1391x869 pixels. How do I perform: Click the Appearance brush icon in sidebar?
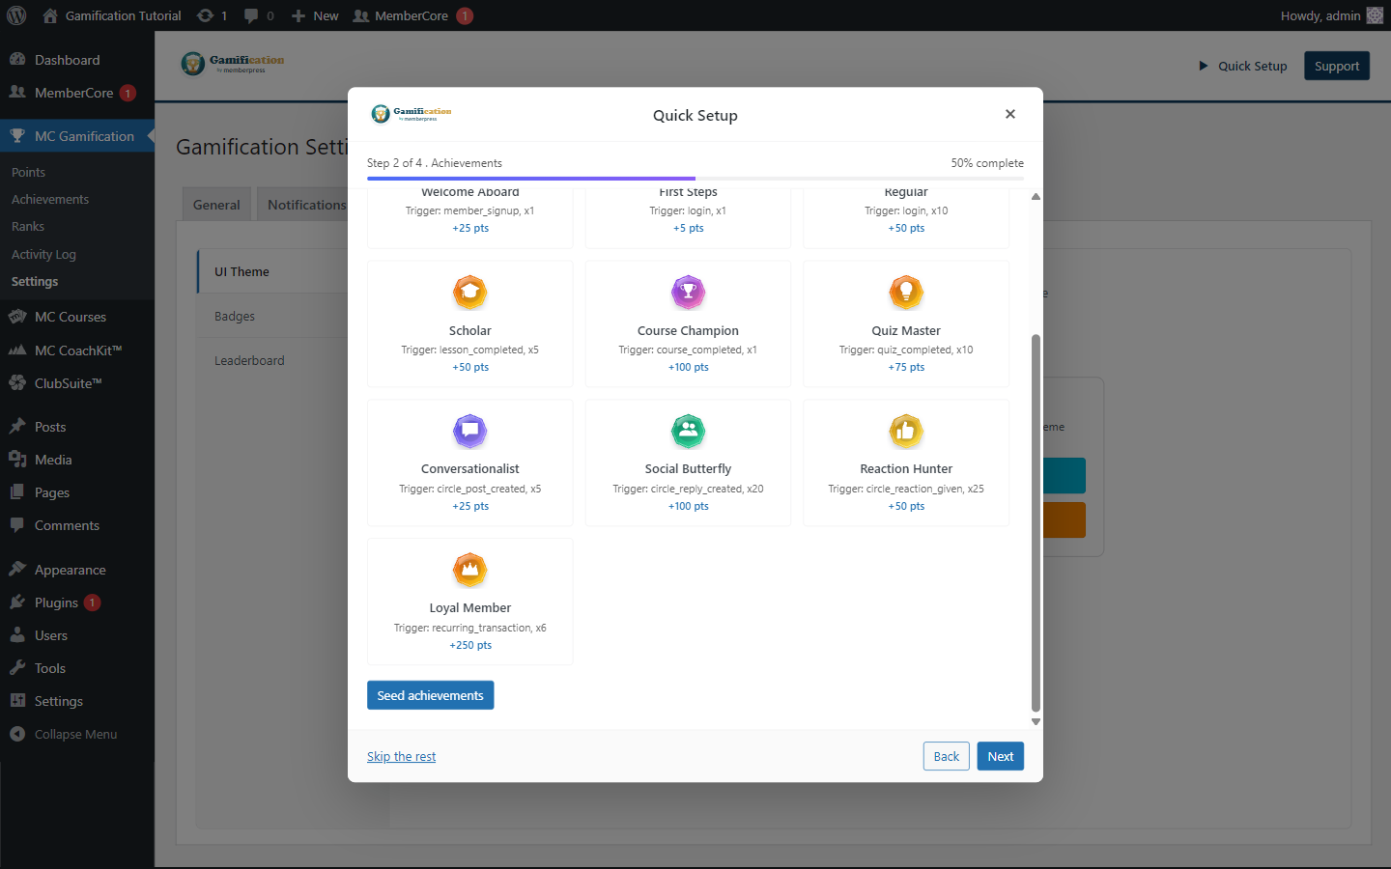pos(17,570)
